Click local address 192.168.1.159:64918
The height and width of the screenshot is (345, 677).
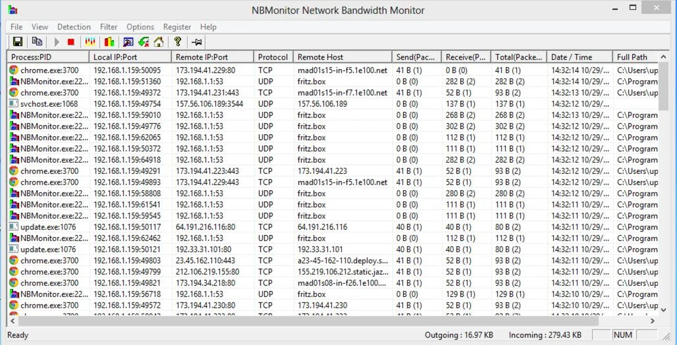[127, 160]
